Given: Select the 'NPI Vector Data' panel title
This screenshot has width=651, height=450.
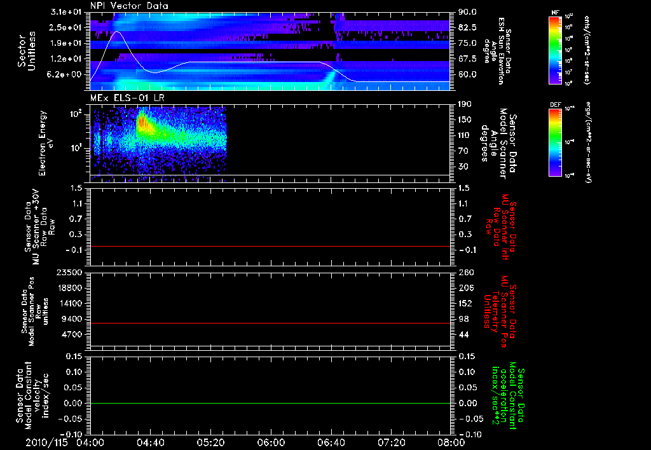Looking at the screenshot, I should pyautogui.click(x=129, y=6).
